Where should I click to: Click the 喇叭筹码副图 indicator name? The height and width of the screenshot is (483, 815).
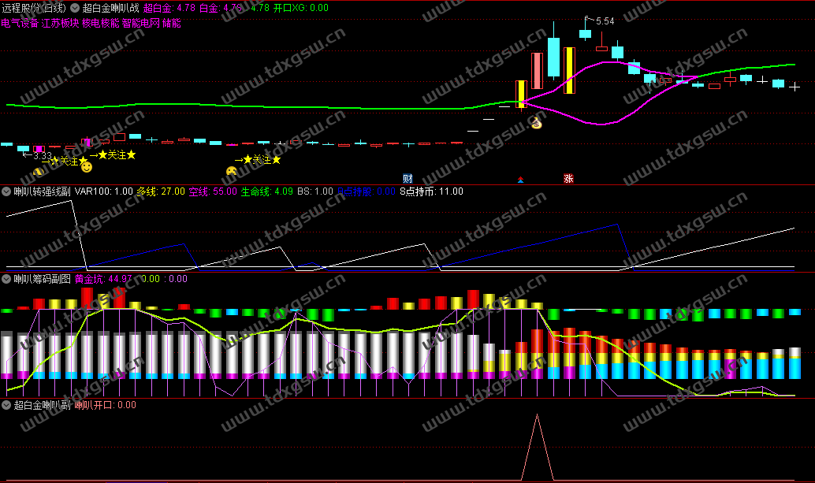42,278
